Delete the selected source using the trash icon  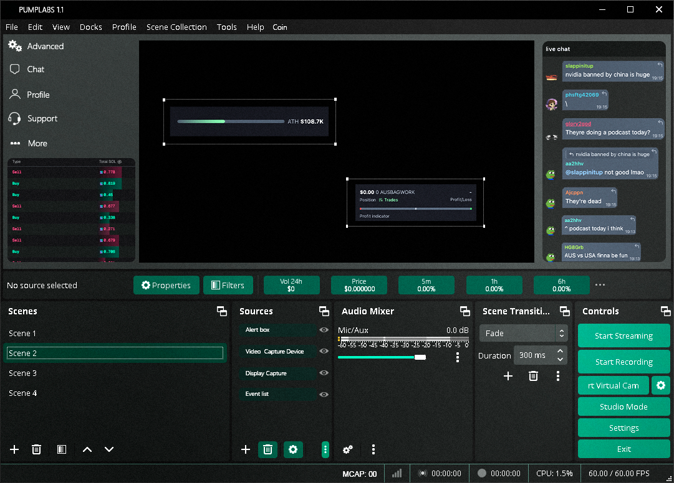point(267,449)
